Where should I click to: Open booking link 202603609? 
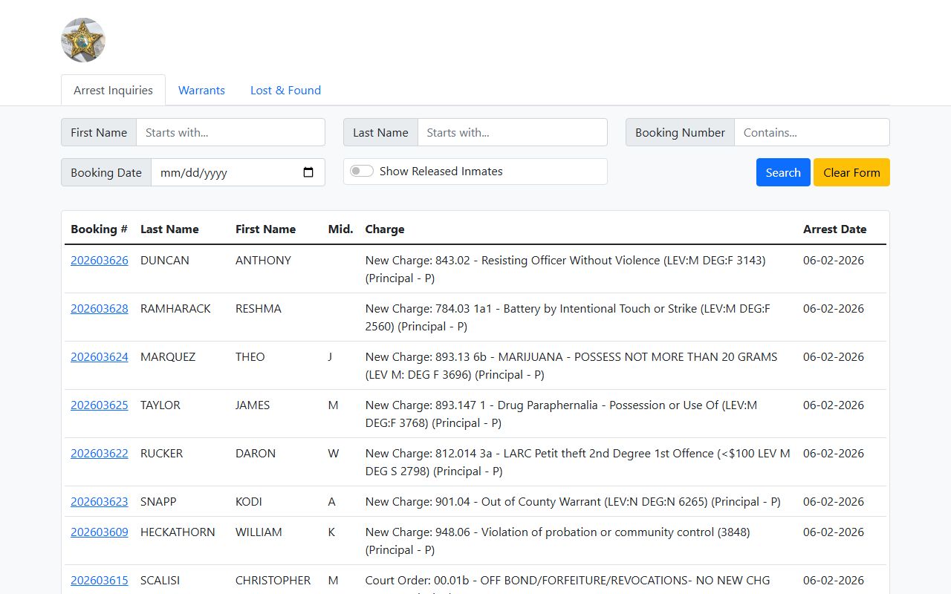pyautogui.click(x=100, y=532)
